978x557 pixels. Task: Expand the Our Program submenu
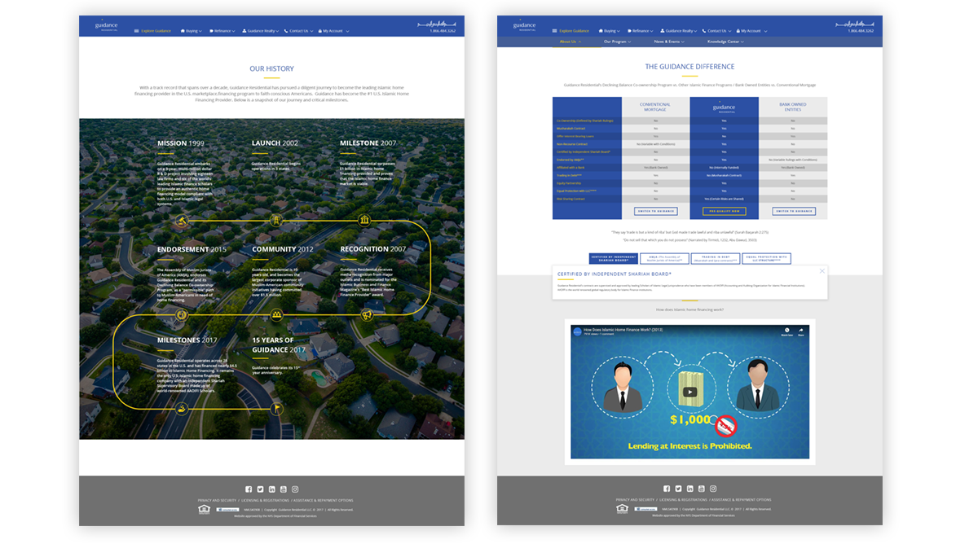(619, 42)
